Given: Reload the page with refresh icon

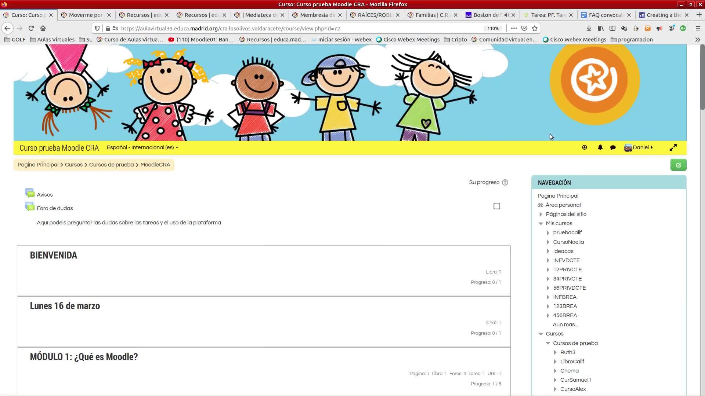Looking at the screenshot, I should click(31, 28).
